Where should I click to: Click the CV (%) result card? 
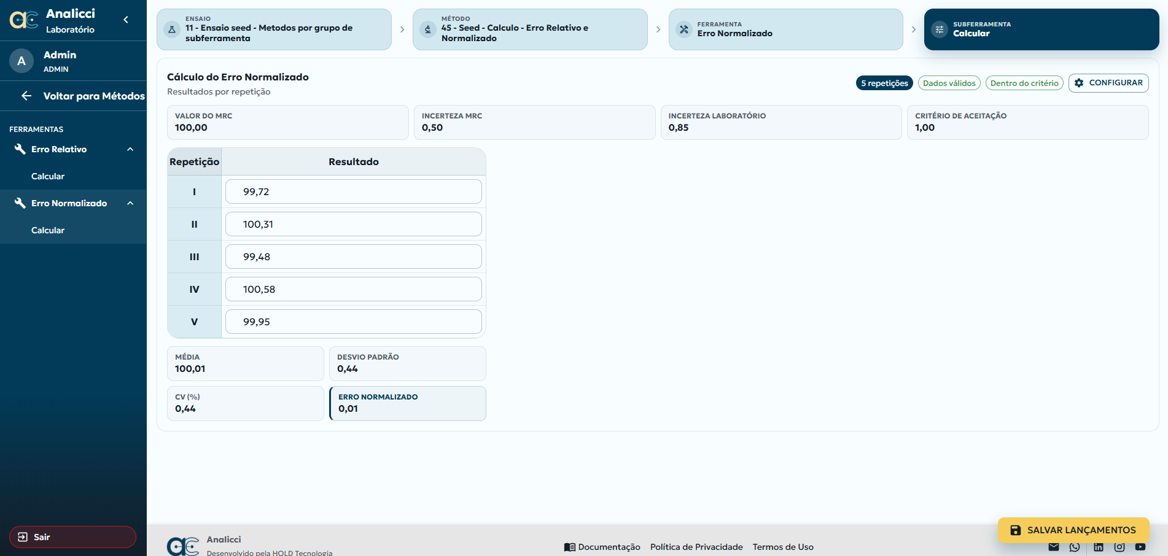pos(246,403)
